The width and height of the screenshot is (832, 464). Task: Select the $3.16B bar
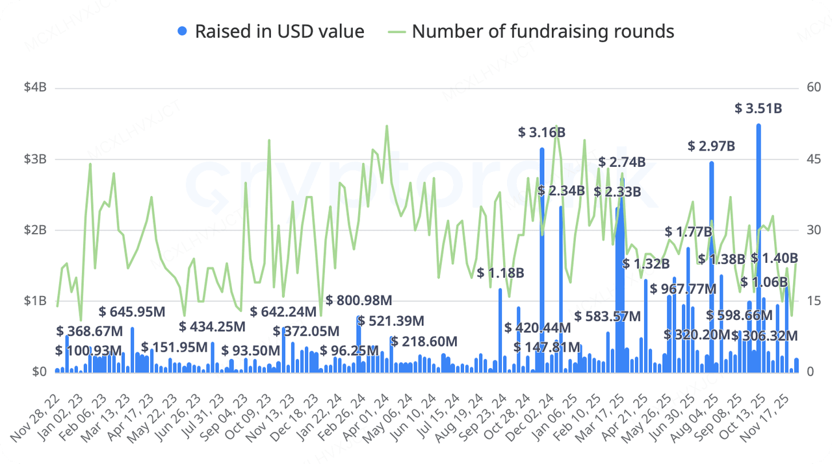click(x=542, y=260)
